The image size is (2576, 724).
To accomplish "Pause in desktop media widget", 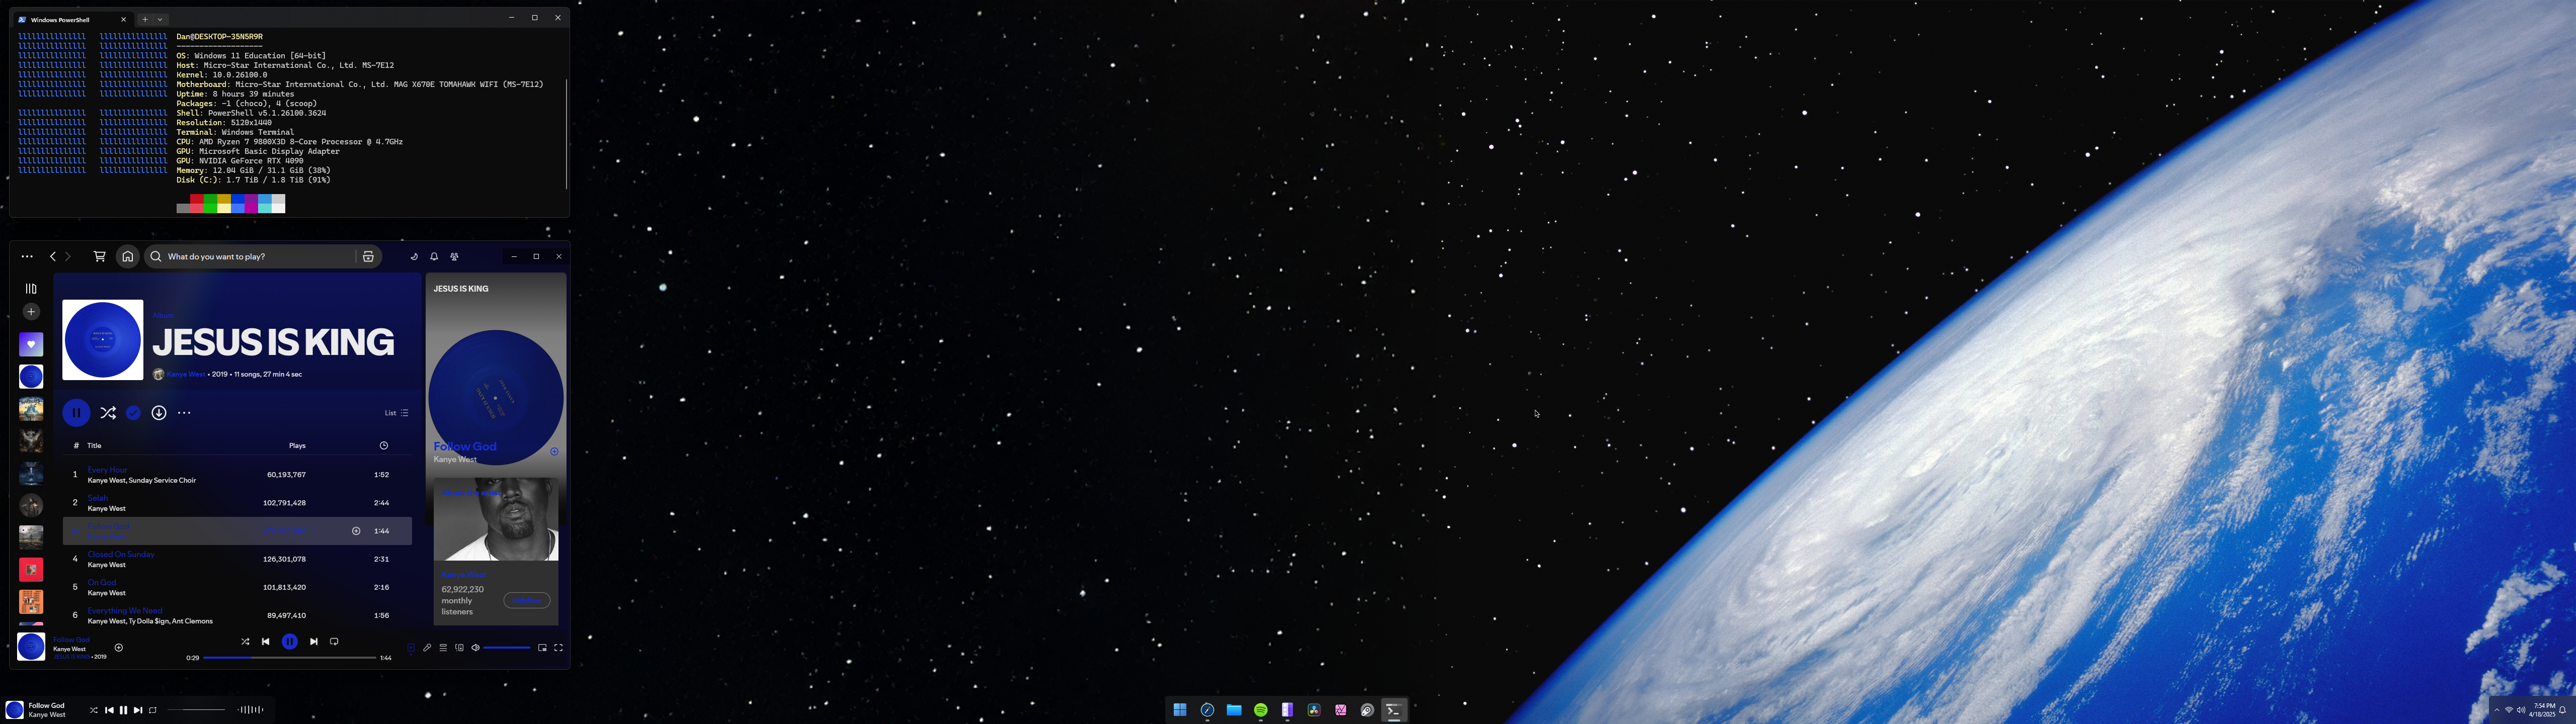I will pyautogui.click(x=124, y=710).
